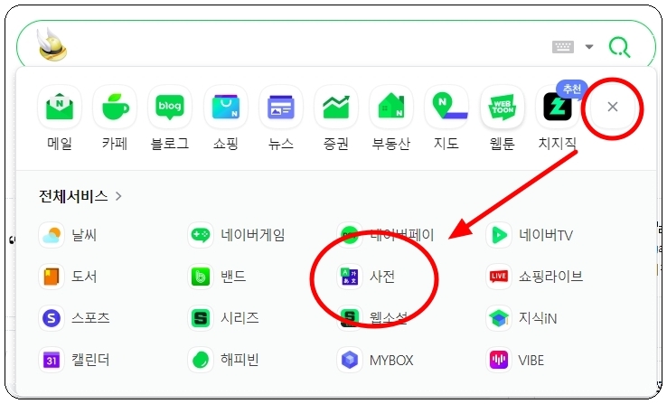Viewport: 667px width, 404px height.
Task: Open the 전체서비스 all services link
Action: pos(80,196)
